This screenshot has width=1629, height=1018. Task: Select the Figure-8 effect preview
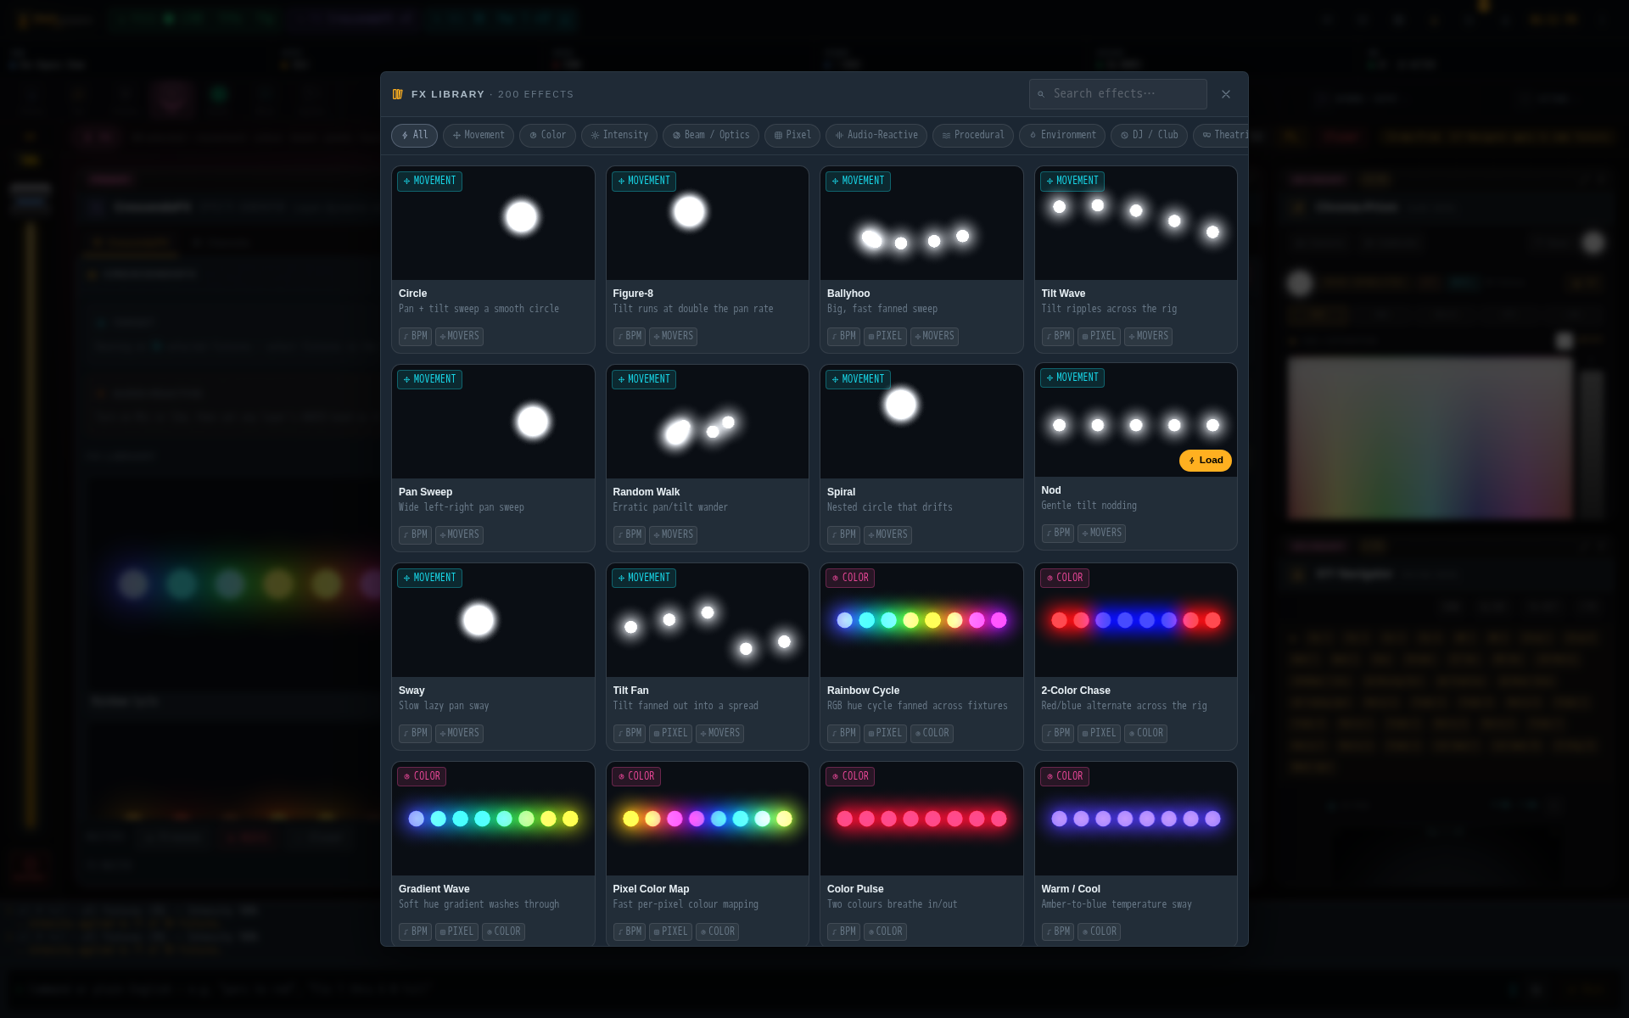pos(708,223)
